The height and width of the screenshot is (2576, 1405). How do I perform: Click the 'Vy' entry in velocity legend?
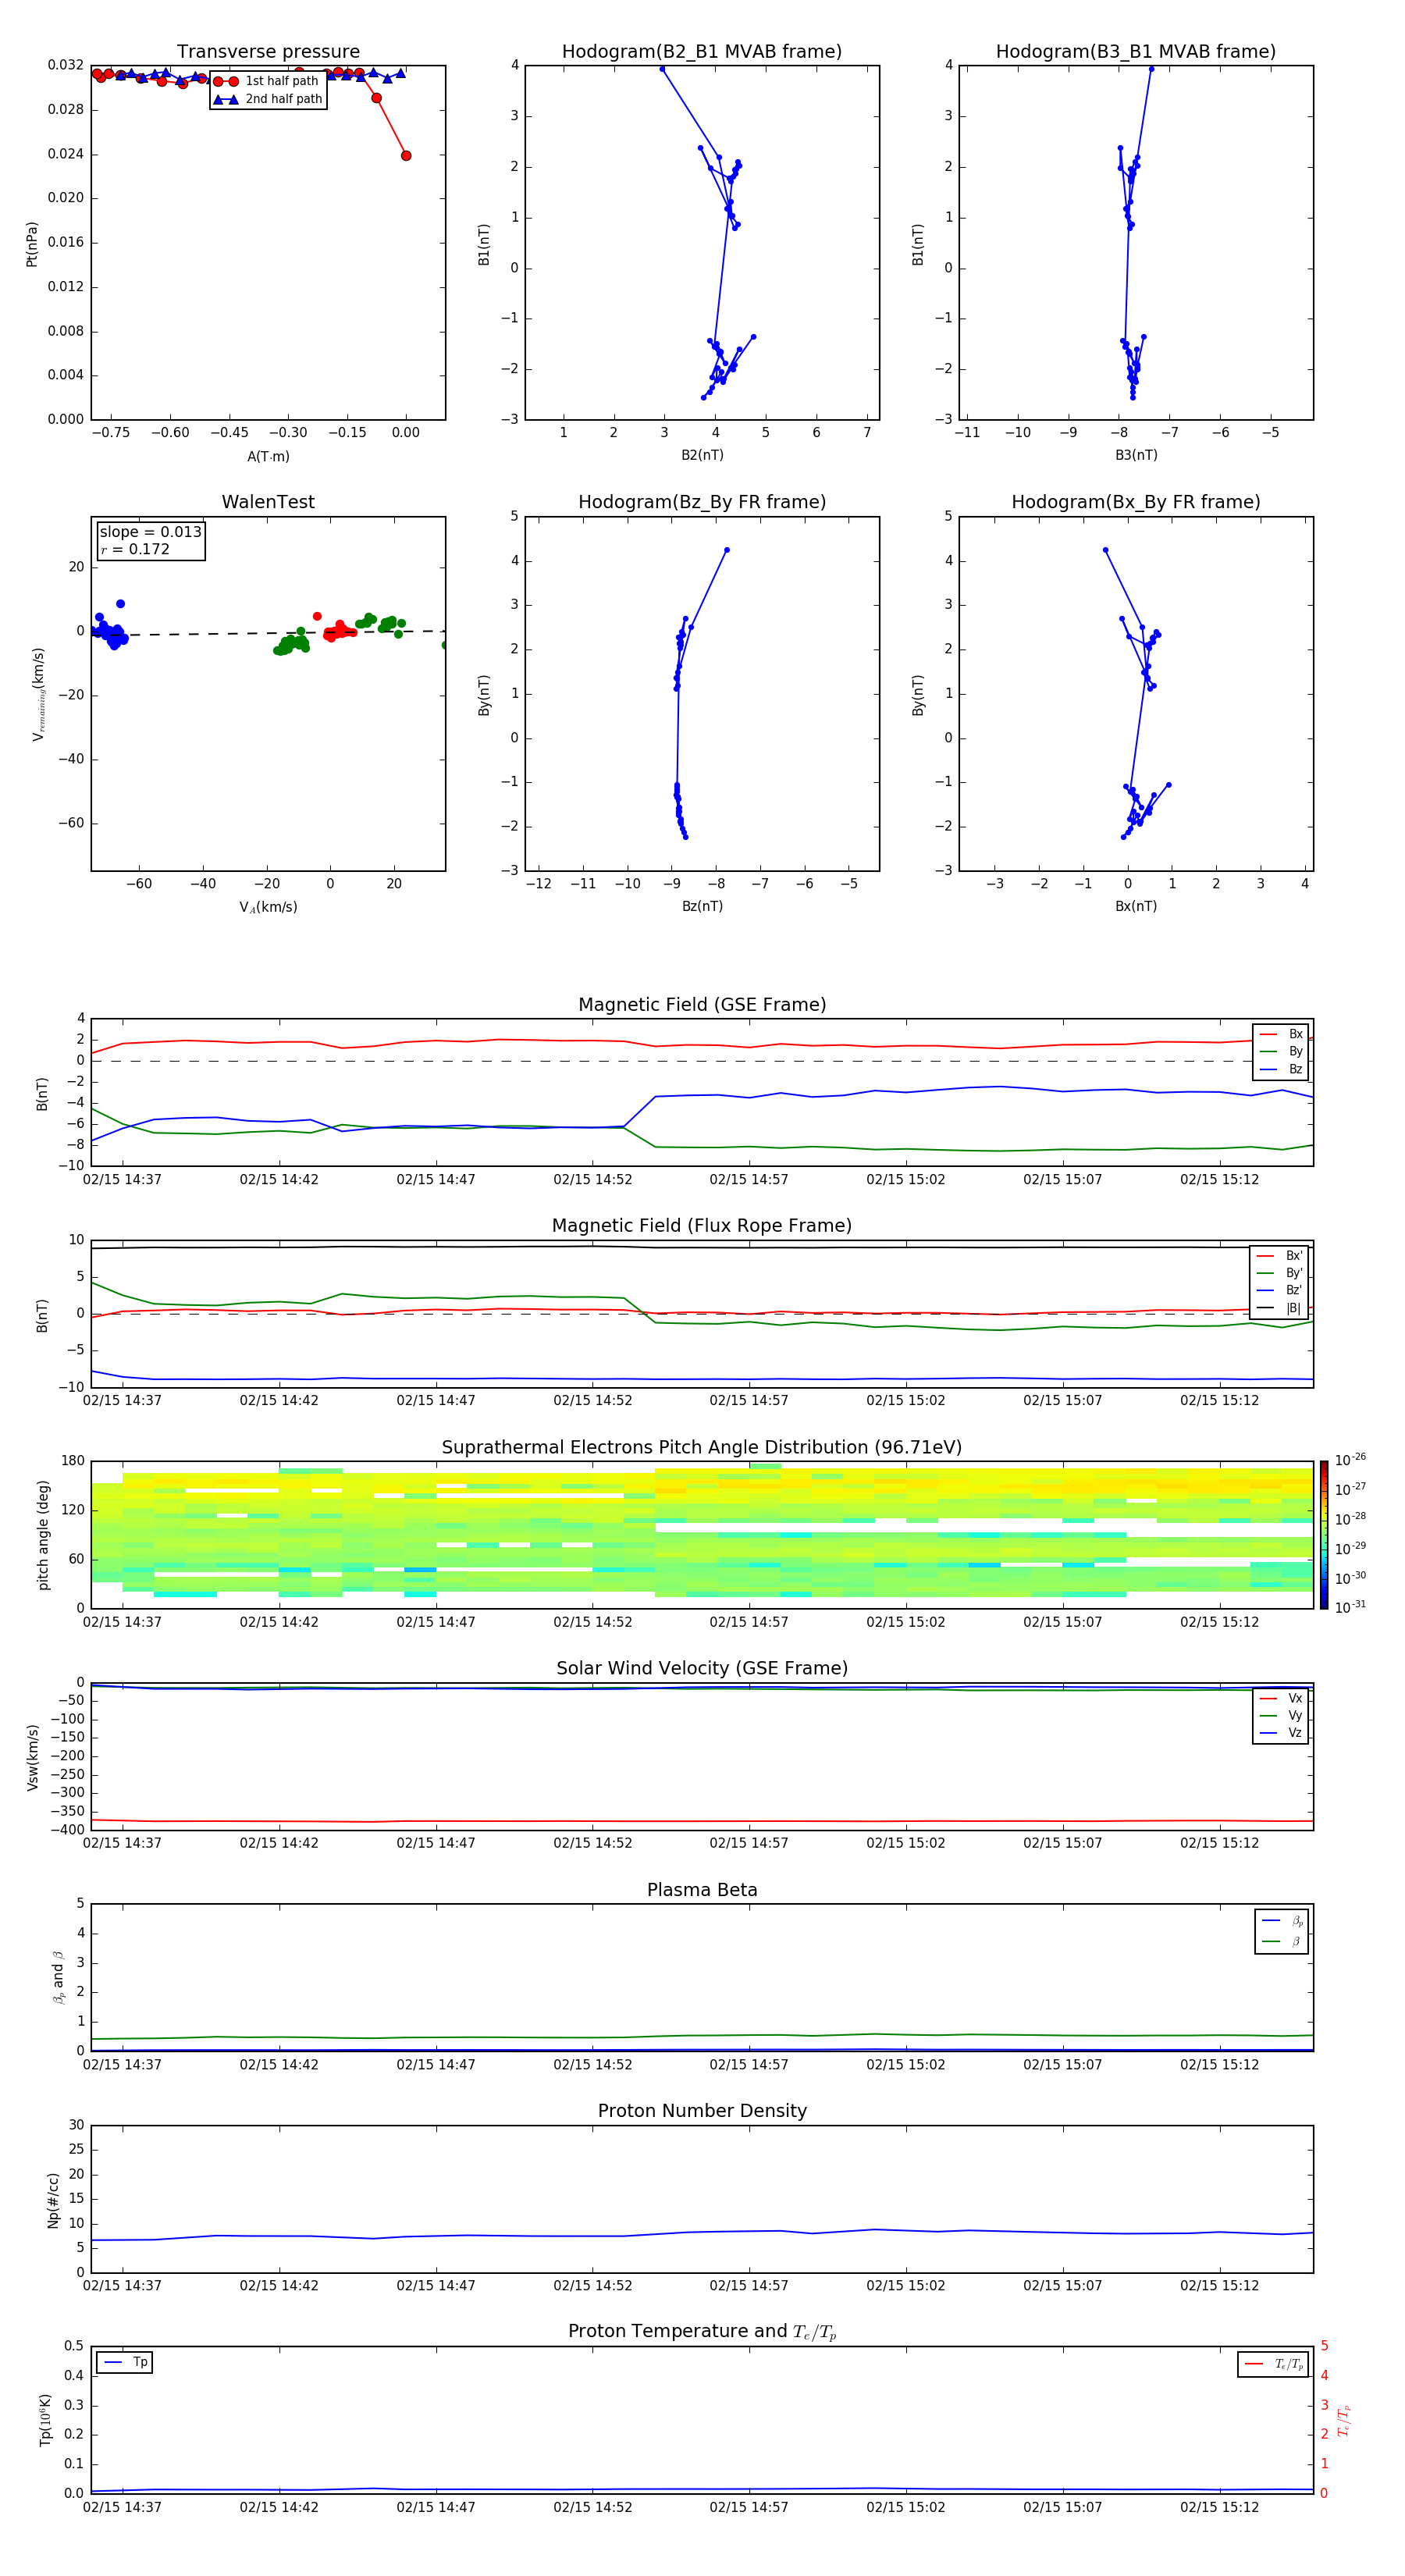(x=1281, y=1715)
